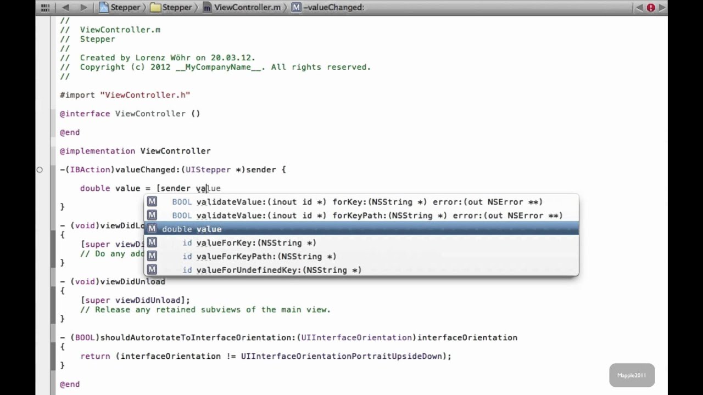Click the '@interface ViewController ()' line
This screenshot has width=703, height=395.
pos(130,114)
